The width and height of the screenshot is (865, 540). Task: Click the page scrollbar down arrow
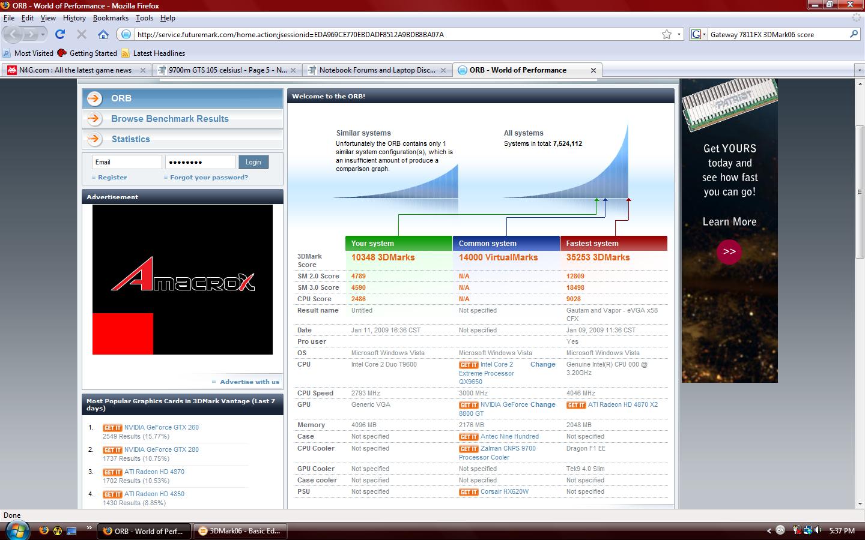(x=859, y=504)
